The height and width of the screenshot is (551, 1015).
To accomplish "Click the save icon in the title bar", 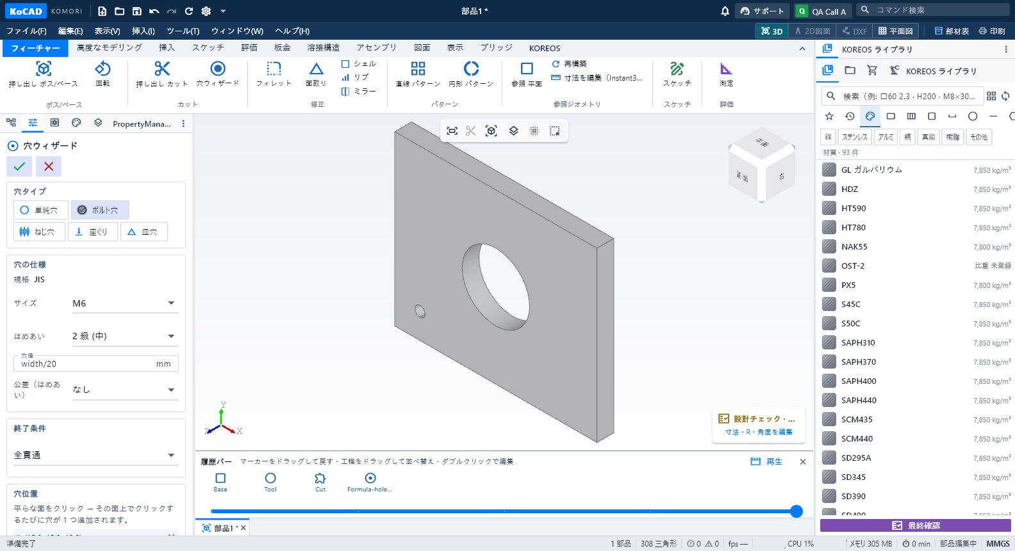I will point(136,11).
